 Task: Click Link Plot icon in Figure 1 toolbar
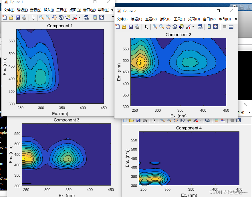[x=86, y=17]
